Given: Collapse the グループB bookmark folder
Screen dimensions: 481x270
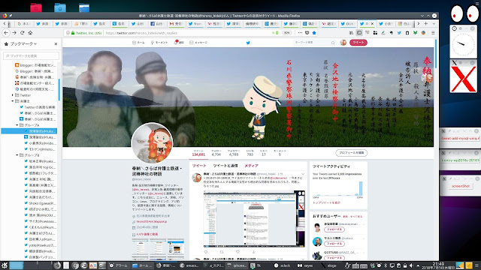Looking at the screenshot, I should coord(17,155).
